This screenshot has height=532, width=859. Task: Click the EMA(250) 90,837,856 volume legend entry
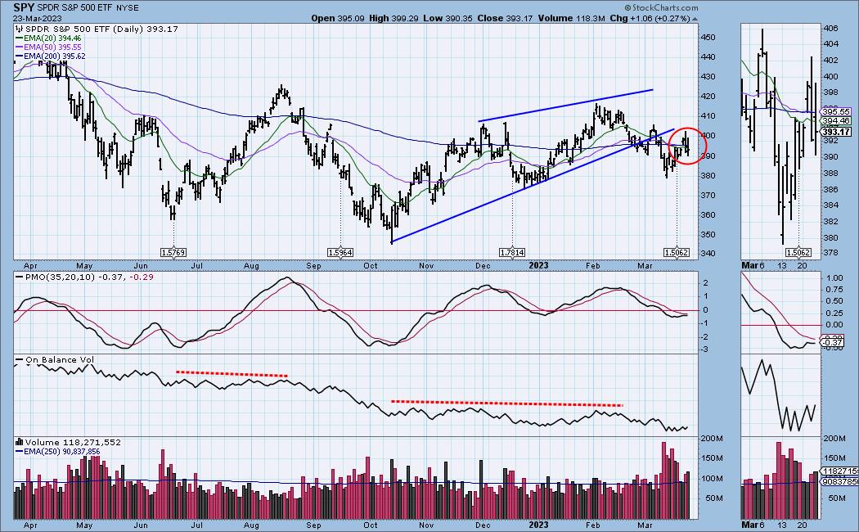(57, 452)
